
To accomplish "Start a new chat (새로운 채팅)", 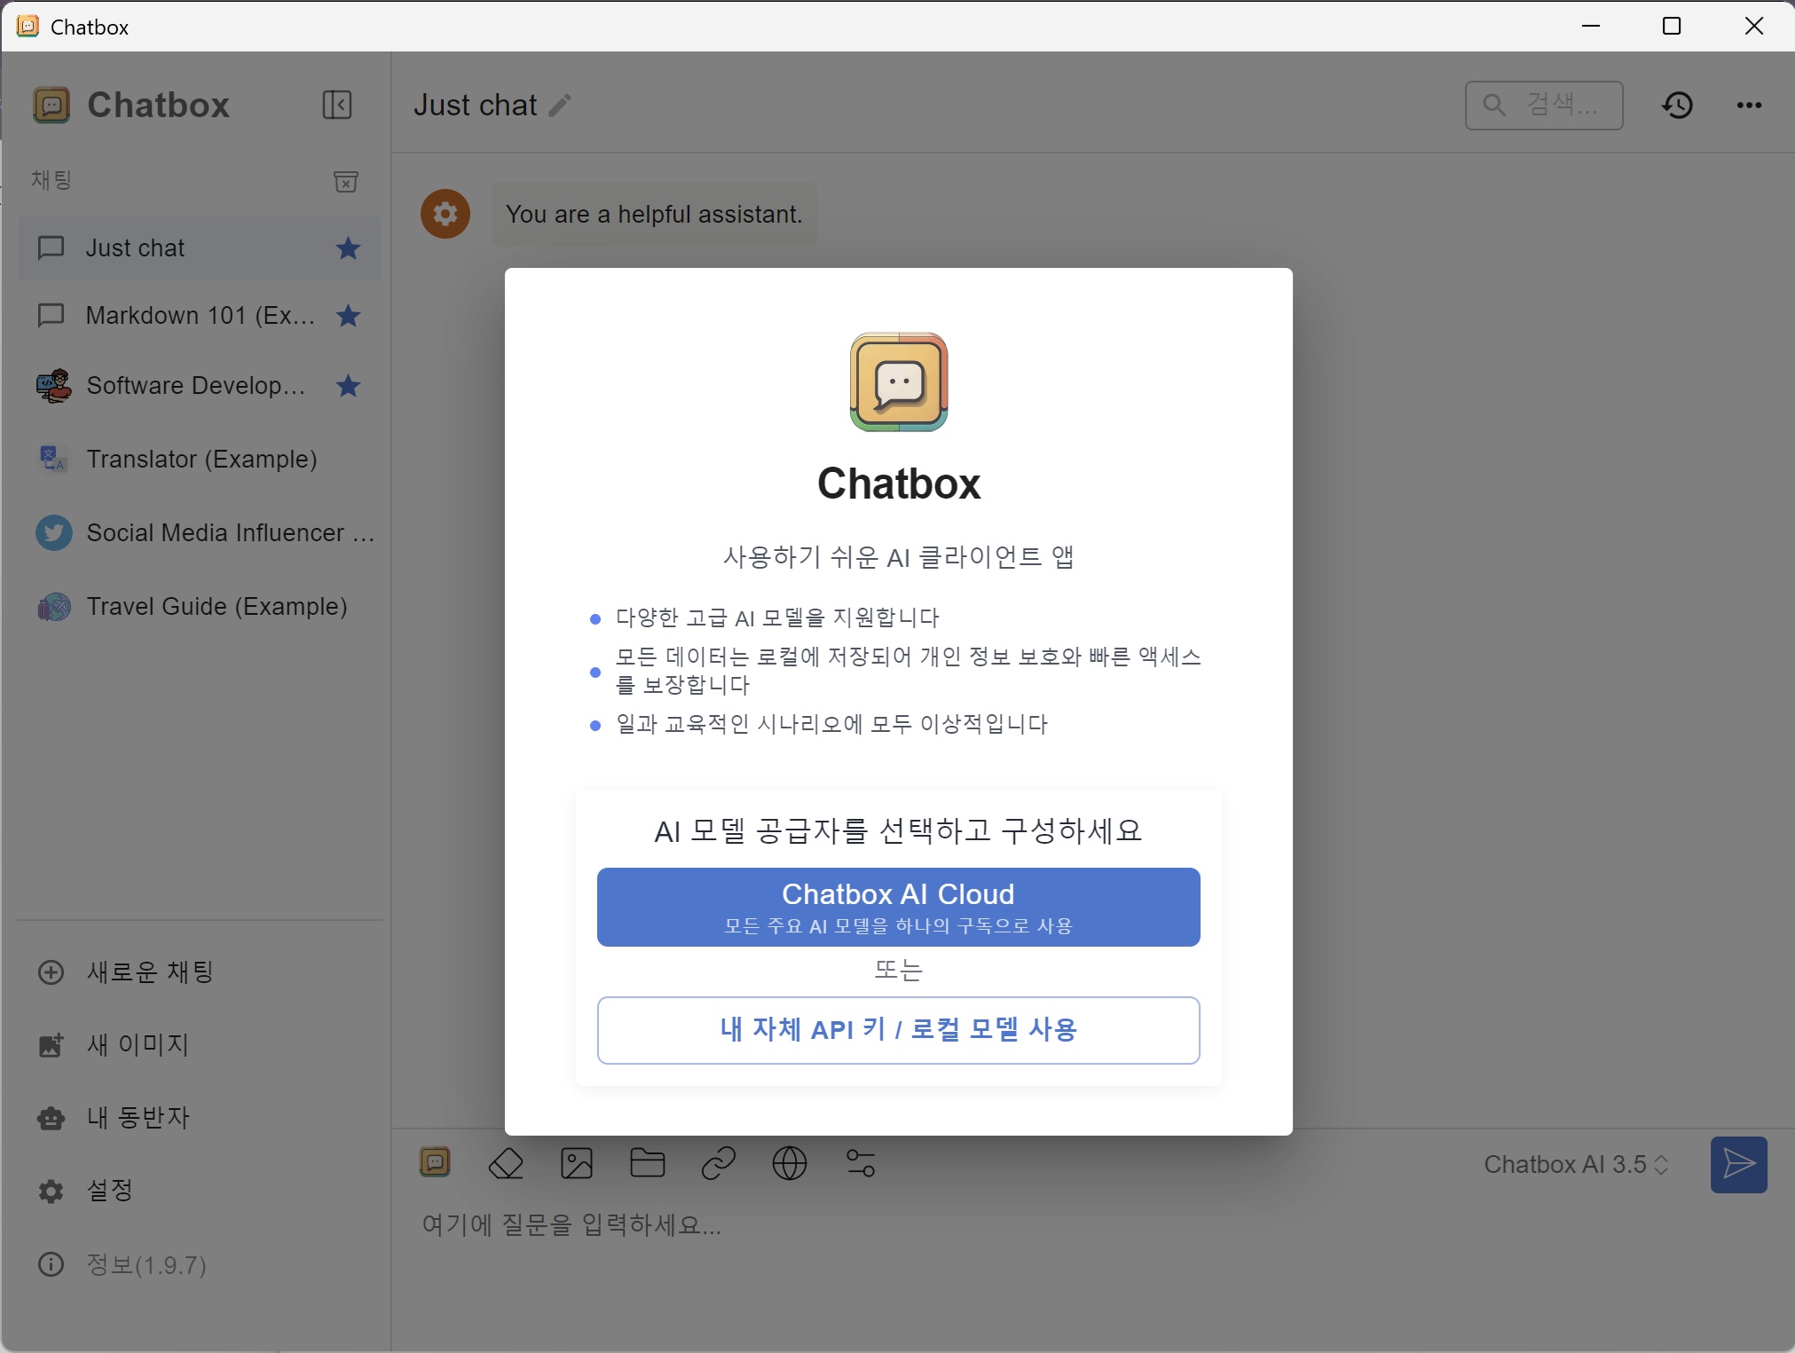I will click(200, 972).
